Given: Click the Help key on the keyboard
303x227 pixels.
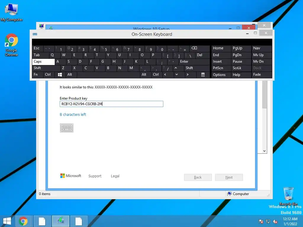Looking at the screenshot, I should [x=241, y=75].
